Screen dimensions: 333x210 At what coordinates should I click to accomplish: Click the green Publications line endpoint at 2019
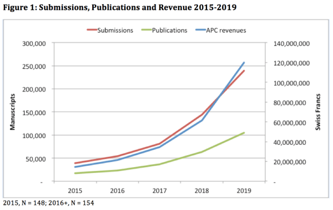[x=244, y=133]
